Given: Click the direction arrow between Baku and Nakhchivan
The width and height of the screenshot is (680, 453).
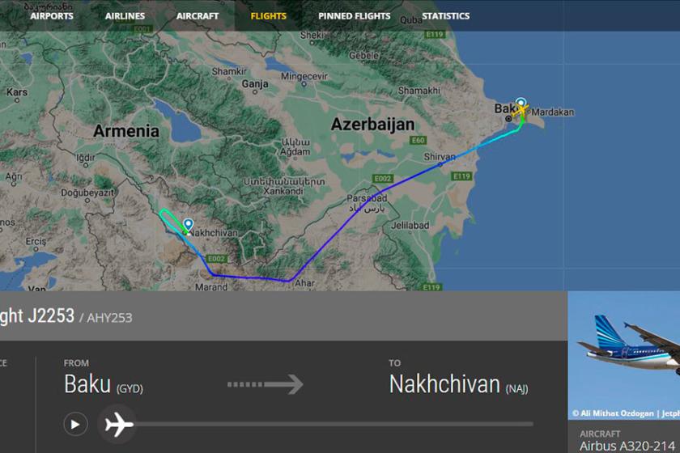Looking at the screenshot, I should tap(266, 384).
